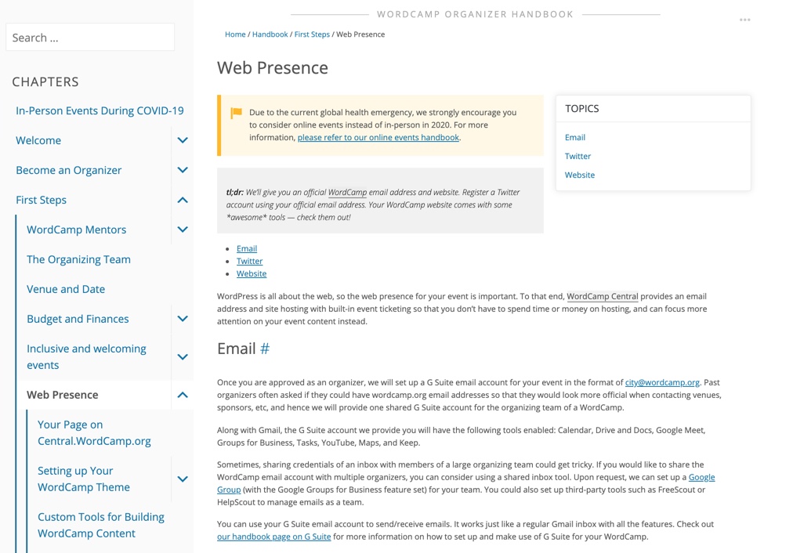Click the three-dot menu icon at top right

[744, 20]
